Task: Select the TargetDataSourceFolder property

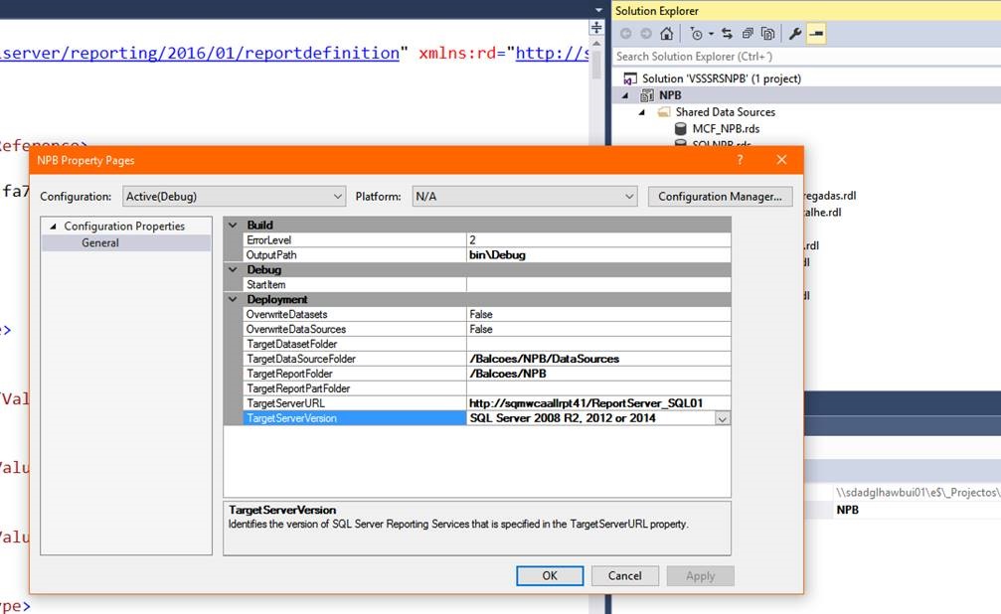Action: [354, 359]
